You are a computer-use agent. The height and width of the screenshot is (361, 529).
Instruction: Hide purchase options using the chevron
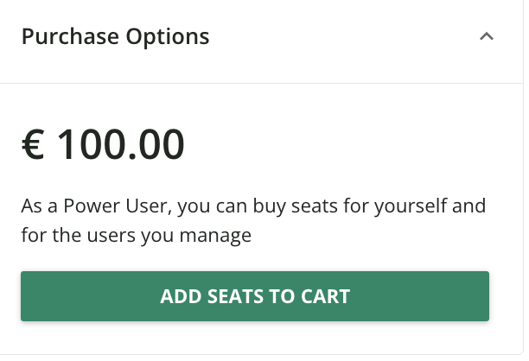click(487, 37)
